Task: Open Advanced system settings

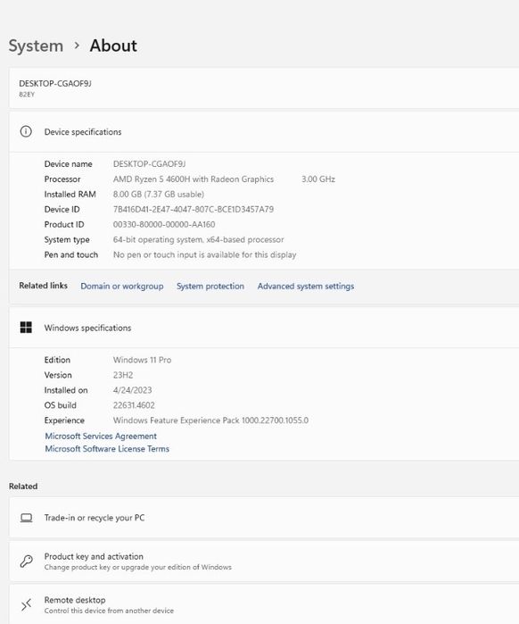Action: pyautogui.click(x=306, y=287)
